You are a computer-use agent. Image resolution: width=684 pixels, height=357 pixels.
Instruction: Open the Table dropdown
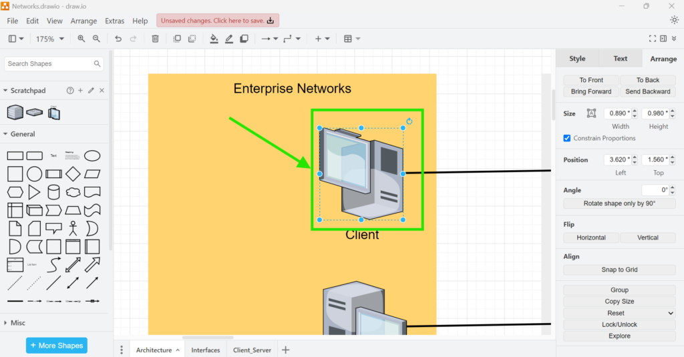[x=351, y=39]
